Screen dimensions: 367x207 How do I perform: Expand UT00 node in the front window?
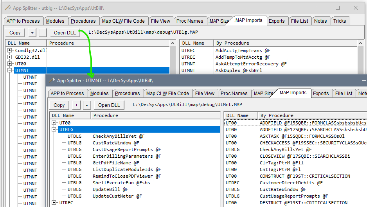point(54,123)
